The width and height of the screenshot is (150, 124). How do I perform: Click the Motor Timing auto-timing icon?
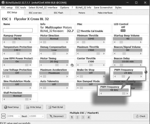pyautogui.click(x=72, y=65)
